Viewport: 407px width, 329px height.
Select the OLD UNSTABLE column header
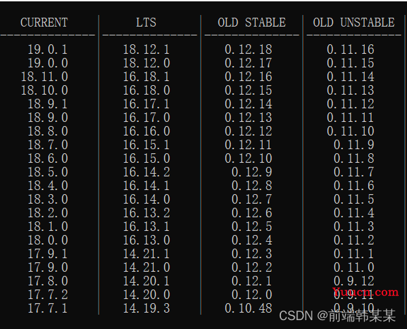354,22
